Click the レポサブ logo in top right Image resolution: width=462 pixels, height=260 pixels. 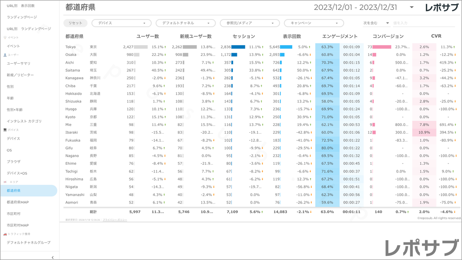coord(443,8)
